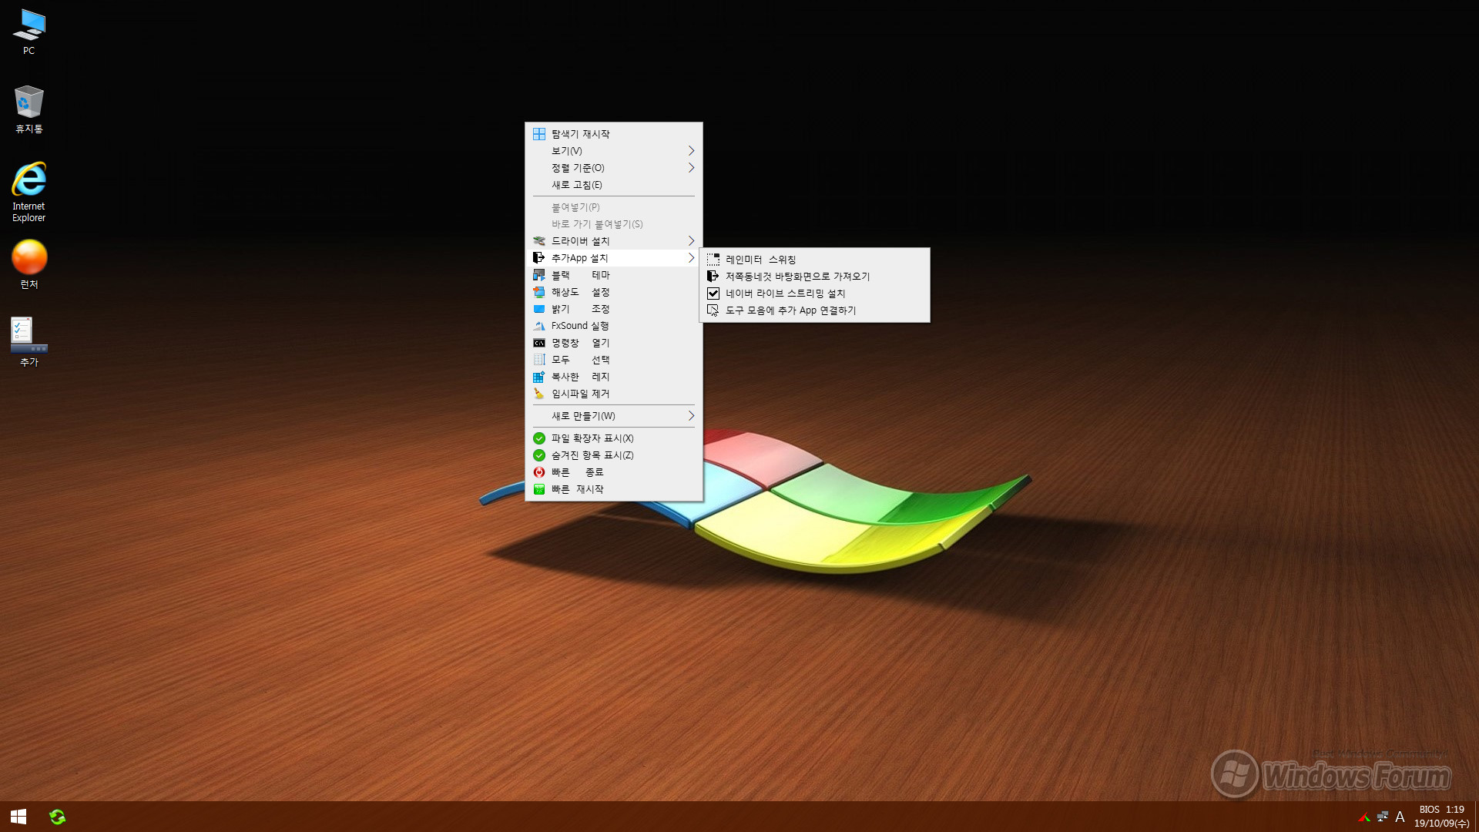
Task: Click the 빠른 재시작 green icon
Action: [539, 489]
